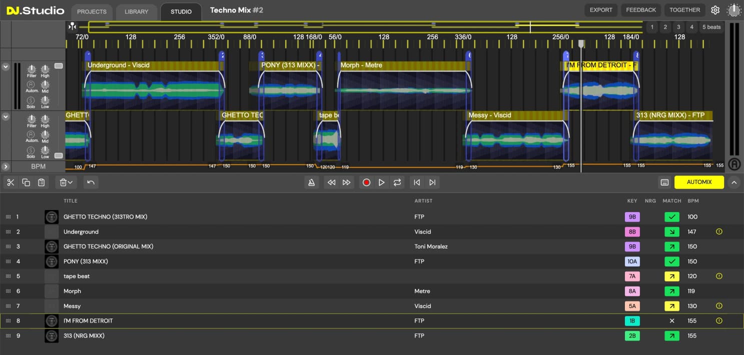Click the scissors cut icon
744x355 pixels.
coord(11,182)
